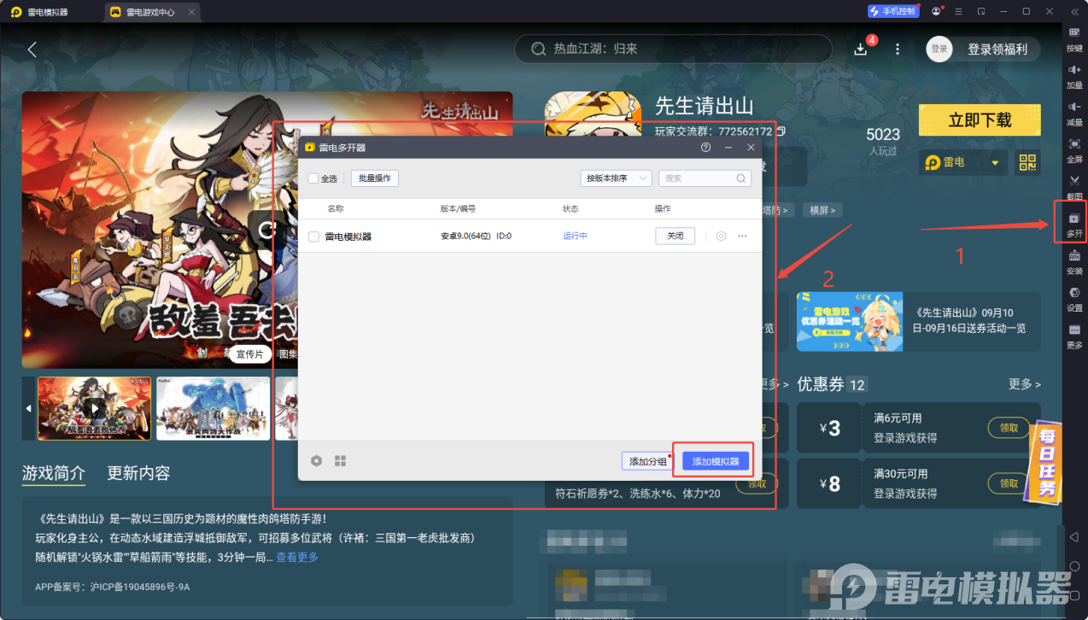Viewport: 1088px width, 620px height.
Task: Copy the 玩家交流群 number icon
Action: point(780,132)
